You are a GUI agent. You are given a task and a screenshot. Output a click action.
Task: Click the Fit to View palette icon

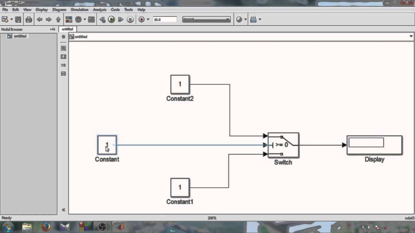point(64,48)
